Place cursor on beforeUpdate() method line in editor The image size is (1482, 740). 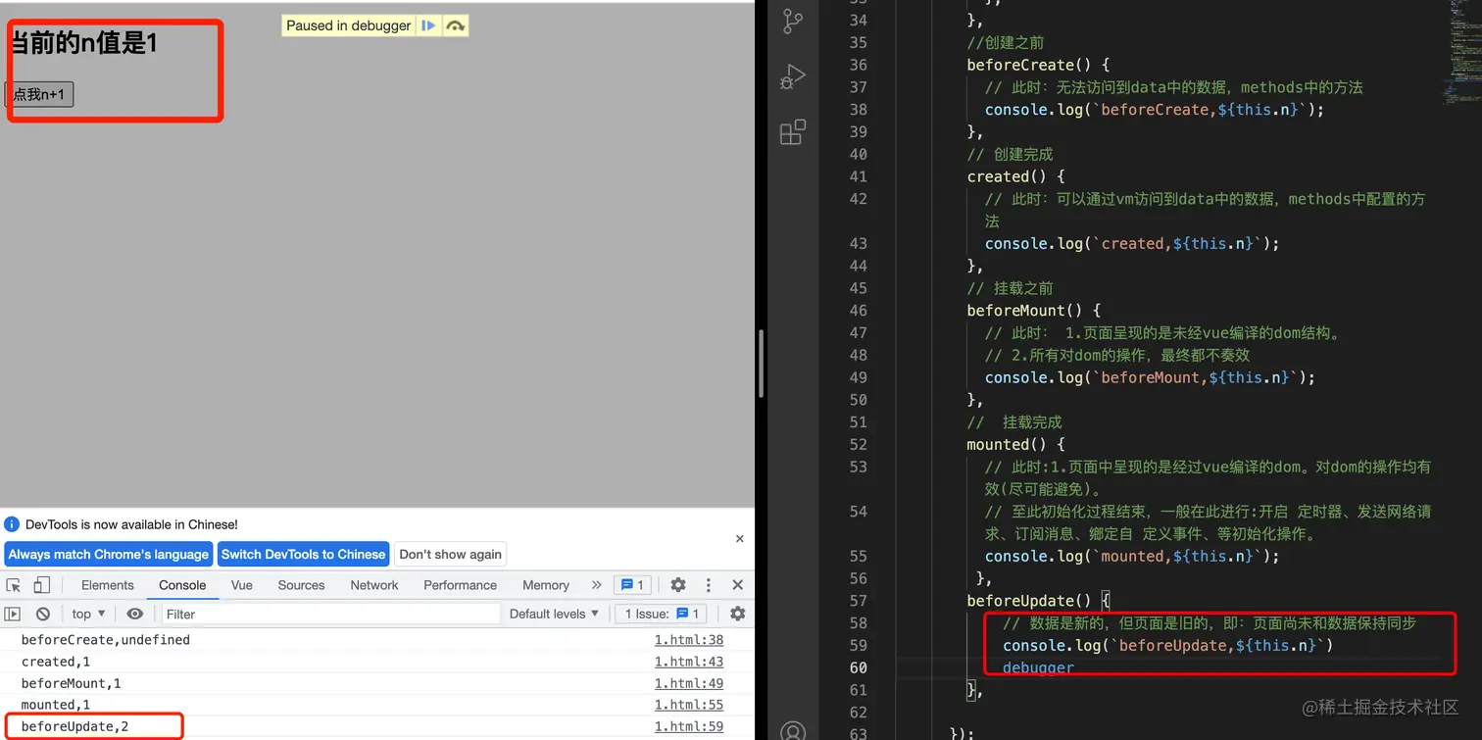pos(1038,601)
